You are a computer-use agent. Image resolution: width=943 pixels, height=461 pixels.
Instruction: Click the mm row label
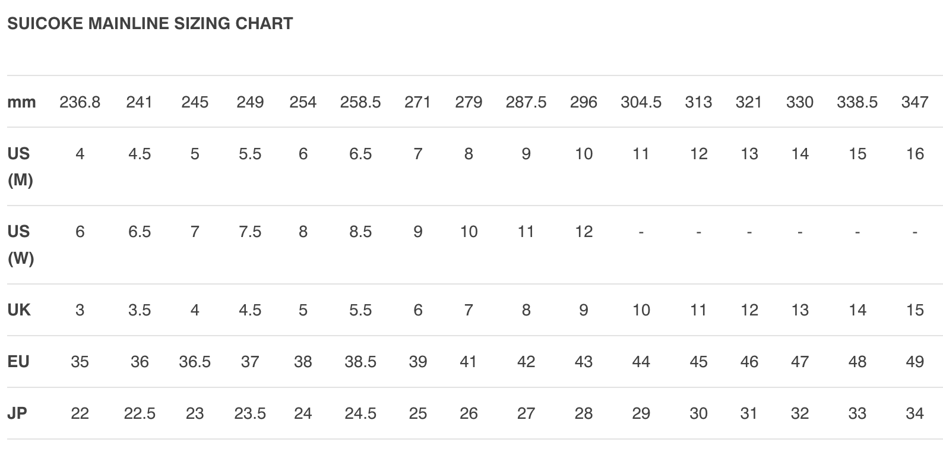[x=21, y=102]
